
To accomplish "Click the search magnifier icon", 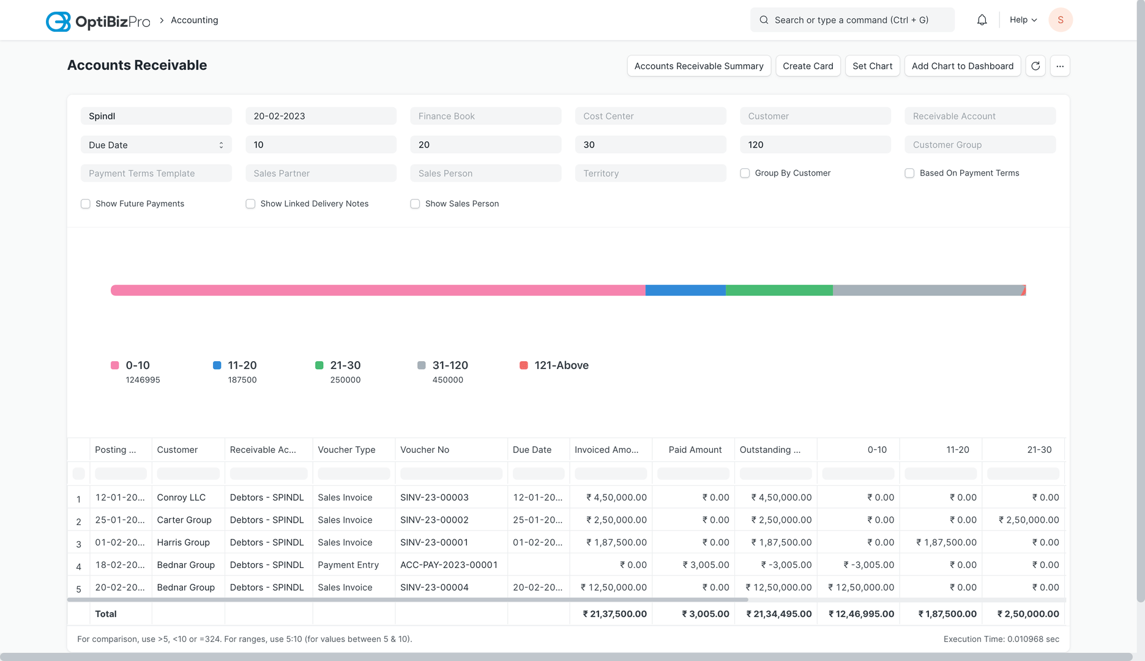I will pyautogui.click(x=764, y=20).
